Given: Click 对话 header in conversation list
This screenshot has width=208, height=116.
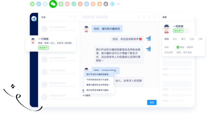Looking at the screenshot, I should (43, 17).
